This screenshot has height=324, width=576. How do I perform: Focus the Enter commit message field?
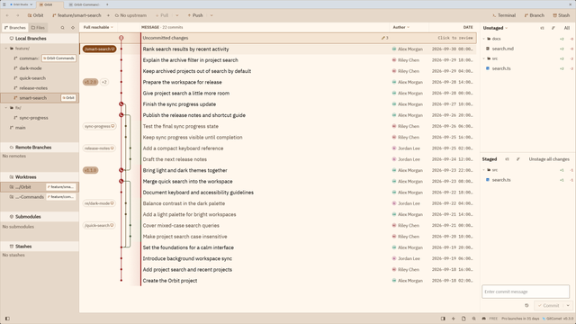tap(526, 292)
